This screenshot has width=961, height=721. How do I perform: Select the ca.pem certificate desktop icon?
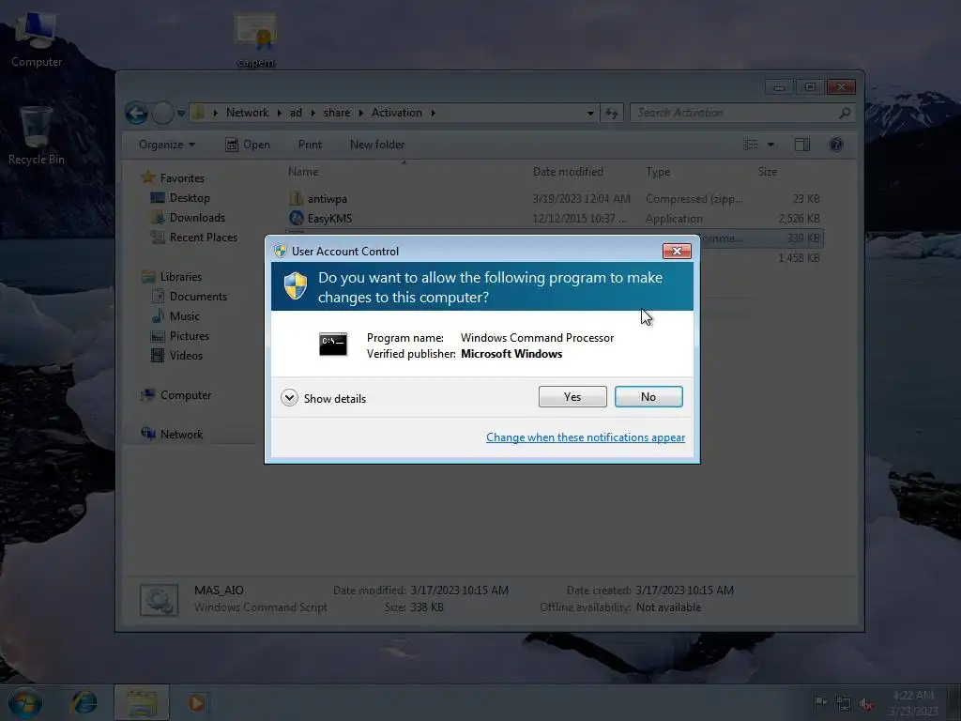[256, 40]
